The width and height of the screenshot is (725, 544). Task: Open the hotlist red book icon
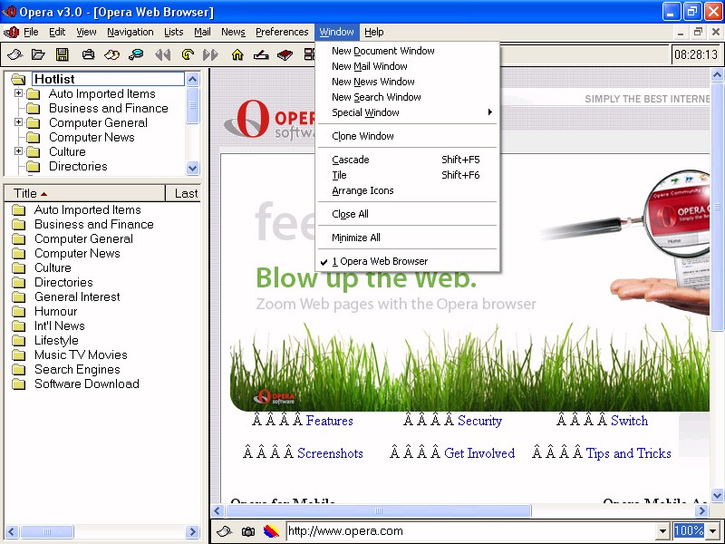click(285, 55)
